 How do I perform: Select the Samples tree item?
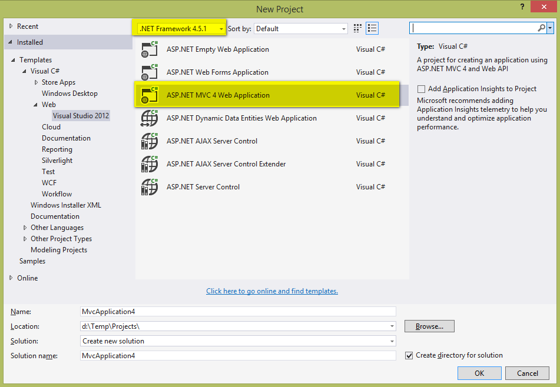click(32, 261)
